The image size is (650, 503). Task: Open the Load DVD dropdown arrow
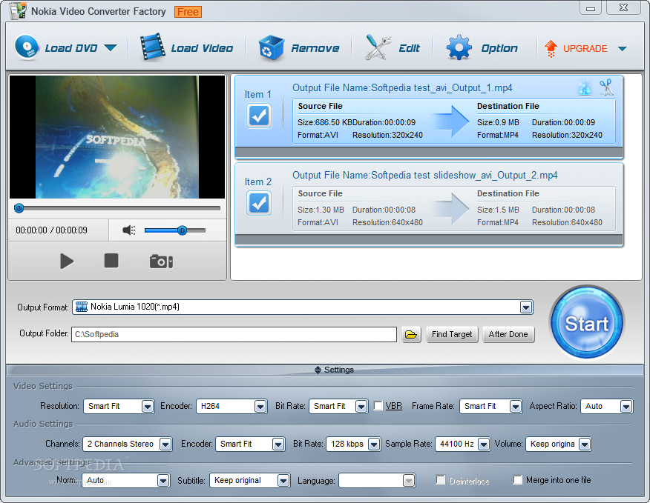pyautogui.click(x=111, y=48)
